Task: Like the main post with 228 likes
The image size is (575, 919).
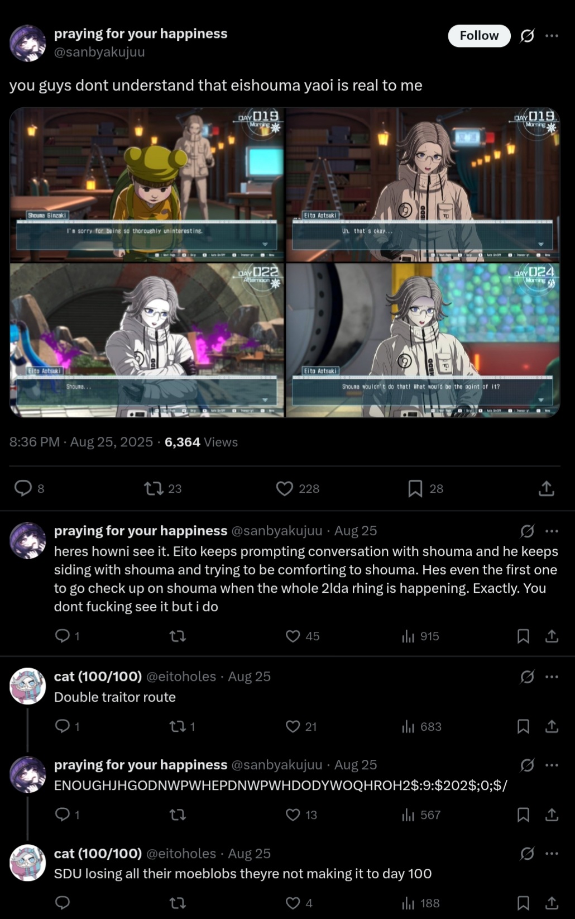Action: [285, 489]
